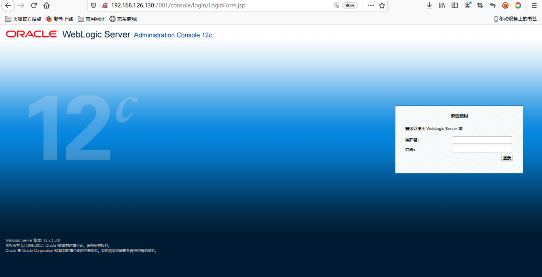Open the page actions three-dot menu

pos(371,5)
